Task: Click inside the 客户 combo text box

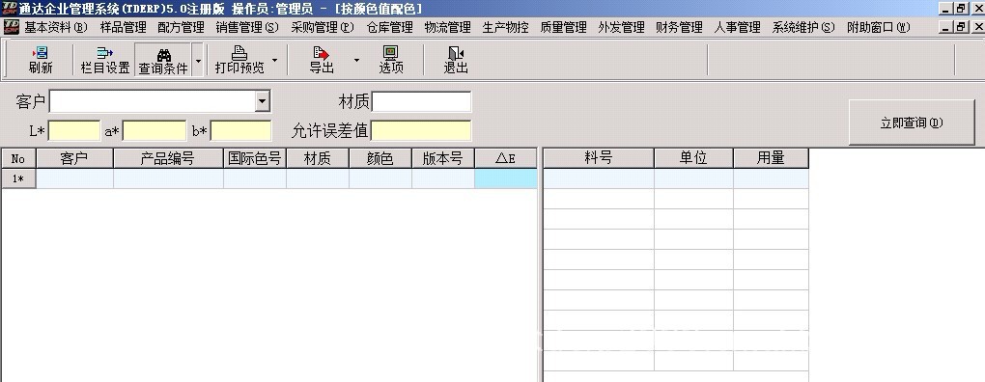Action: pos(153,101)
